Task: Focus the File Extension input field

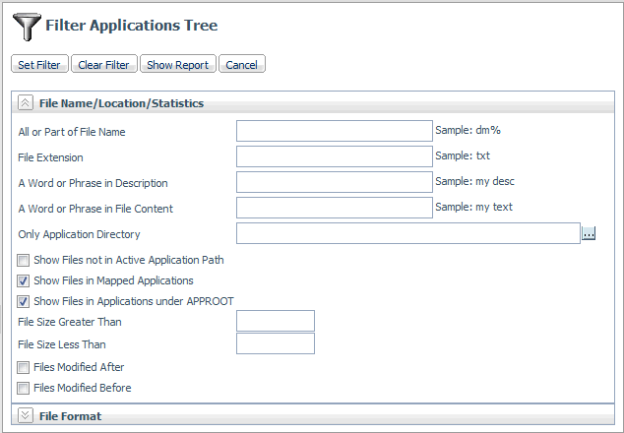Action: click(335, 156)
